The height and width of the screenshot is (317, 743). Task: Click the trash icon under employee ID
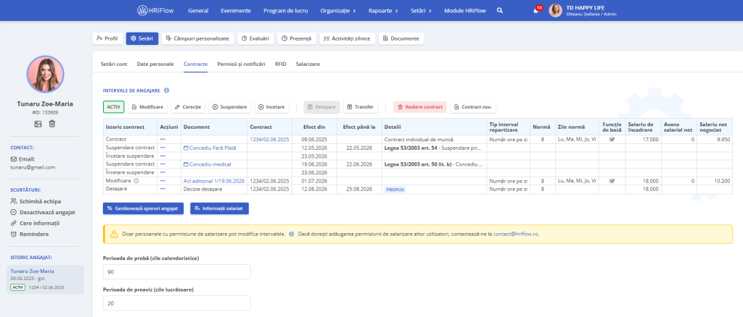click(x=52, y=124)
